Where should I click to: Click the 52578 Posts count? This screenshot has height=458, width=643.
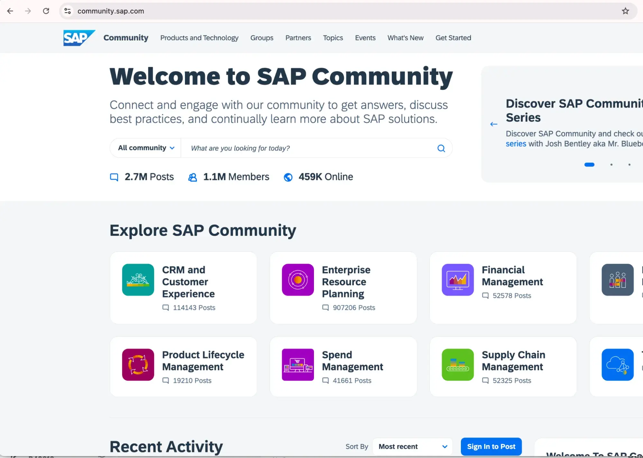pyautogui.click(x=512, y=295)
